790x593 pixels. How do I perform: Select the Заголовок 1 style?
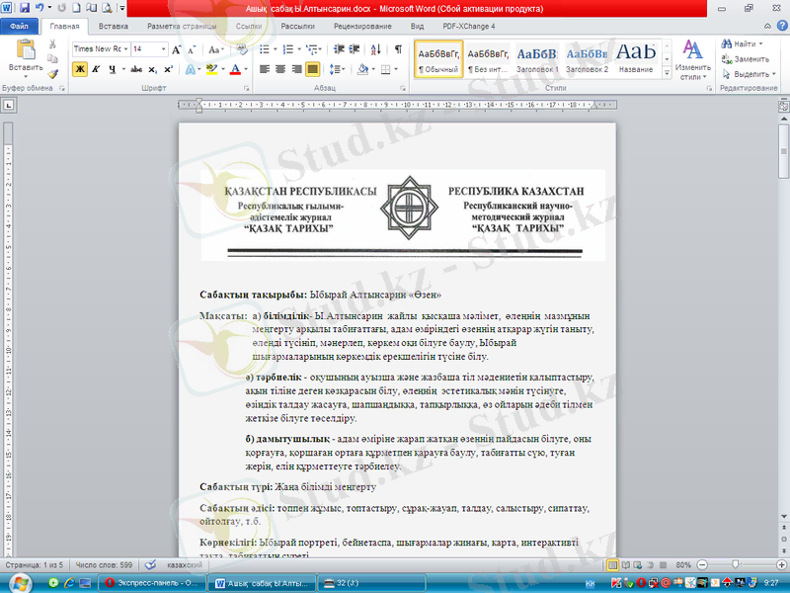coord(536,59)
